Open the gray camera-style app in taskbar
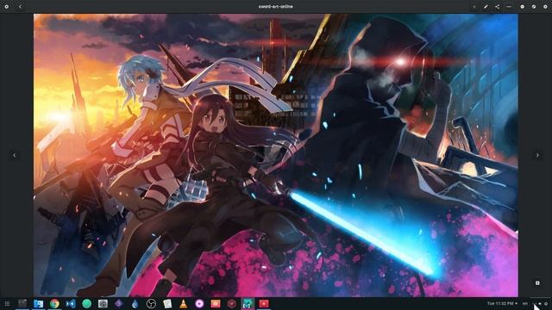 click(103, 303)
